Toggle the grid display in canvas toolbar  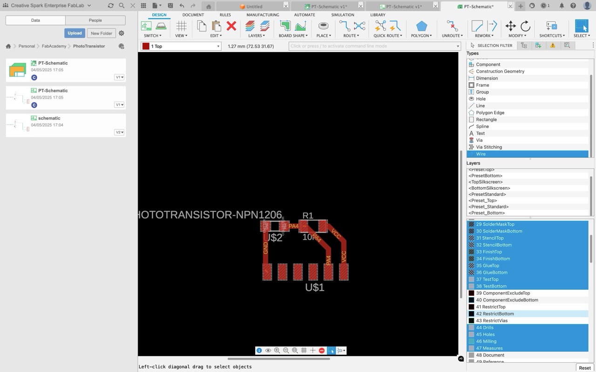pos(304,351)
